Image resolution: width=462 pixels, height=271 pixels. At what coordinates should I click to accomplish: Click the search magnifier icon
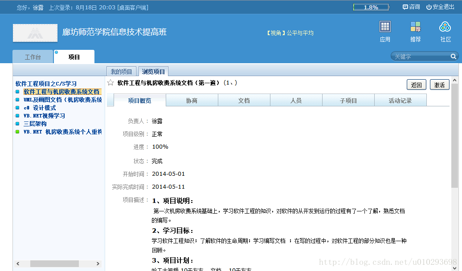point(454,57)
